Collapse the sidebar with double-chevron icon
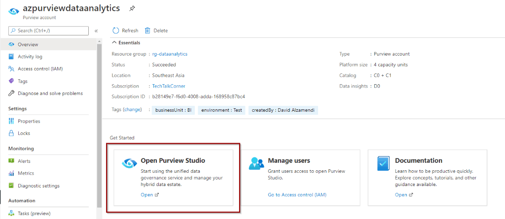The height and width of the screenshot is (219, 505). pos(96,31)
